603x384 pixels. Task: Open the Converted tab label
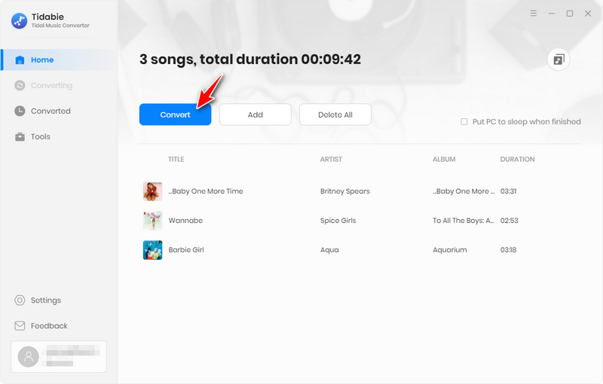tap(51, 111)
